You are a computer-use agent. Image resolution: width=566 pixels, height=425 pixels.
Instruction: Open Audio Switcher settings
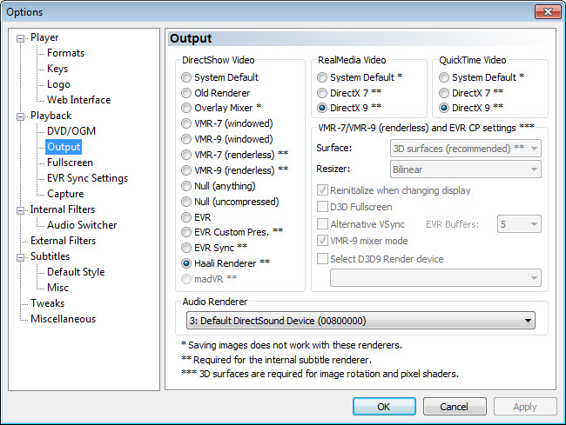(82, 225)
